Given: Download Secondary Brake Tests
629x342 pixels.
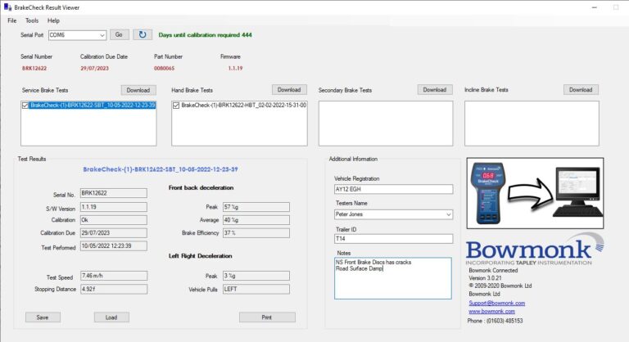Looking at the screenshot, I should coord(434,90).
